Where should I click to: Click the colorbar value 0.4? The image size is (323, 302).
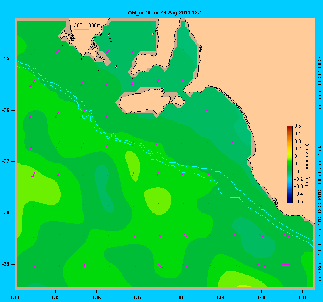click(298, 134)
